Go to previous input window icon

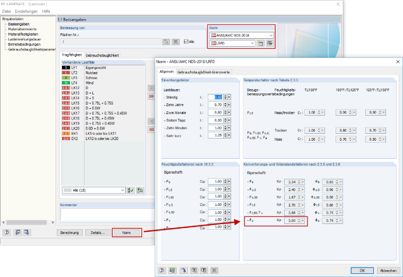point(17,232)
